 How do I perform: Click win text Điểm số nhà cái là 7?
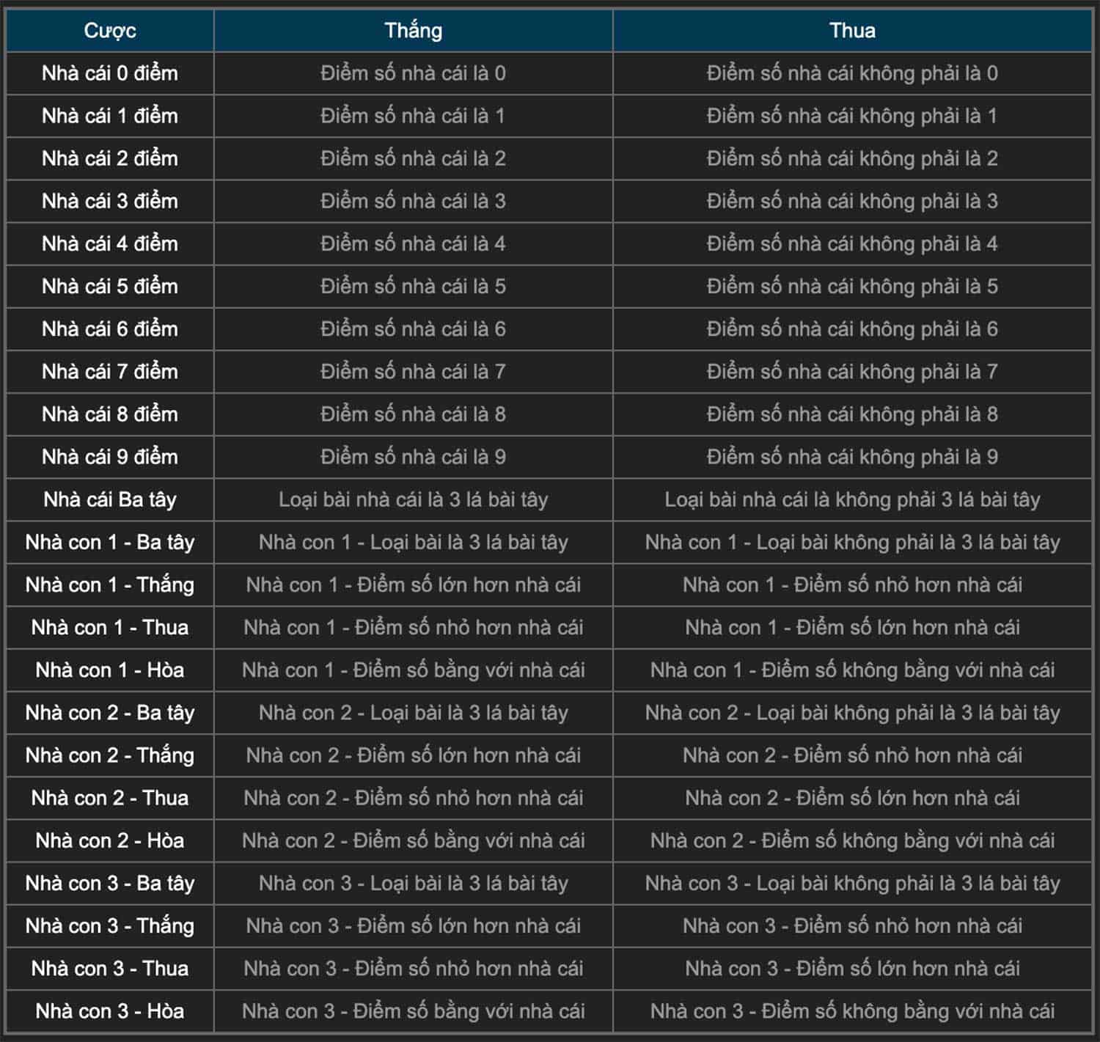click(413, 372)
